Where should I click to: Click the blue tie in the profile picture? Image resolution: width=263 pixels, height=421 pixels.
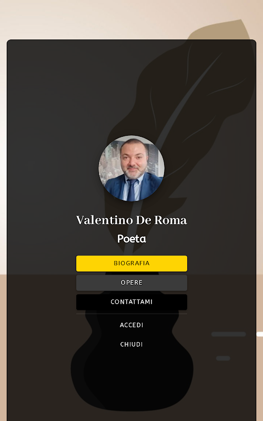point(132,190)
